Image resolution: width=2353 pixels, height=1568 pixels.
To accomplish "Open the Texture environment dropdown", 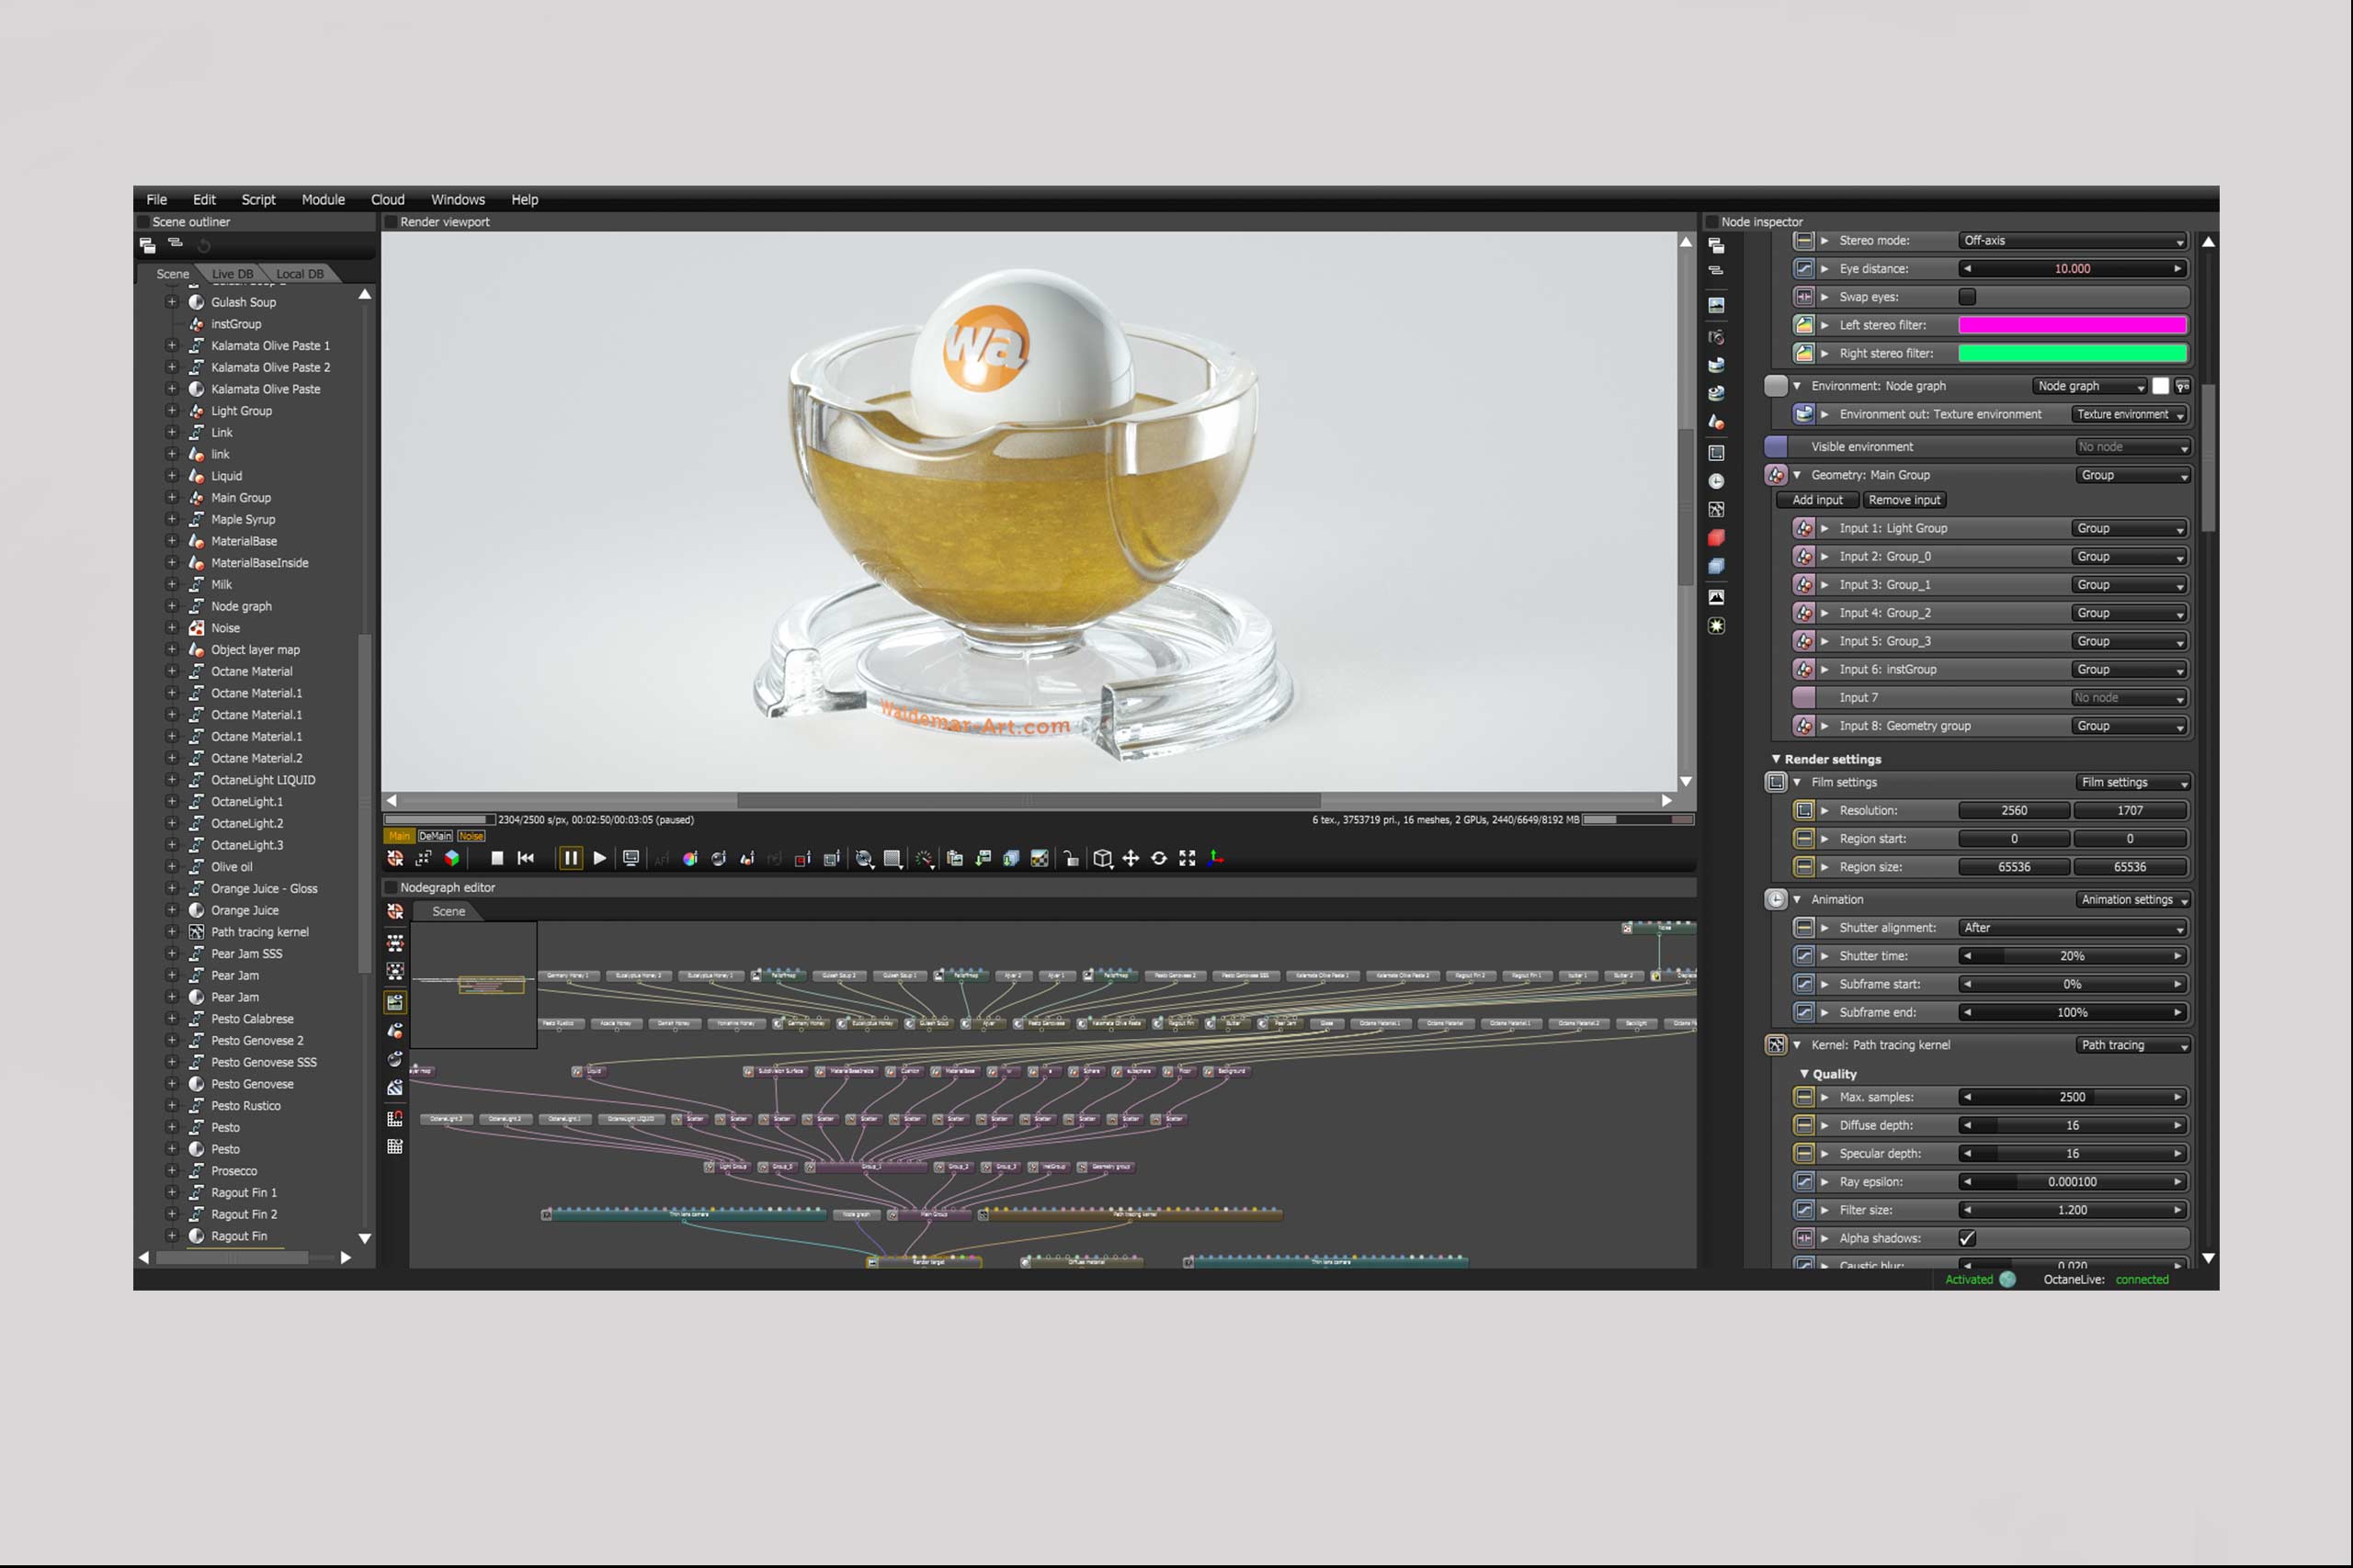I will 2129,414.
